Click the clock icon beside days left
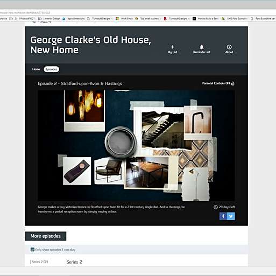The image size is (276, 276). click(x=216, y=207)
